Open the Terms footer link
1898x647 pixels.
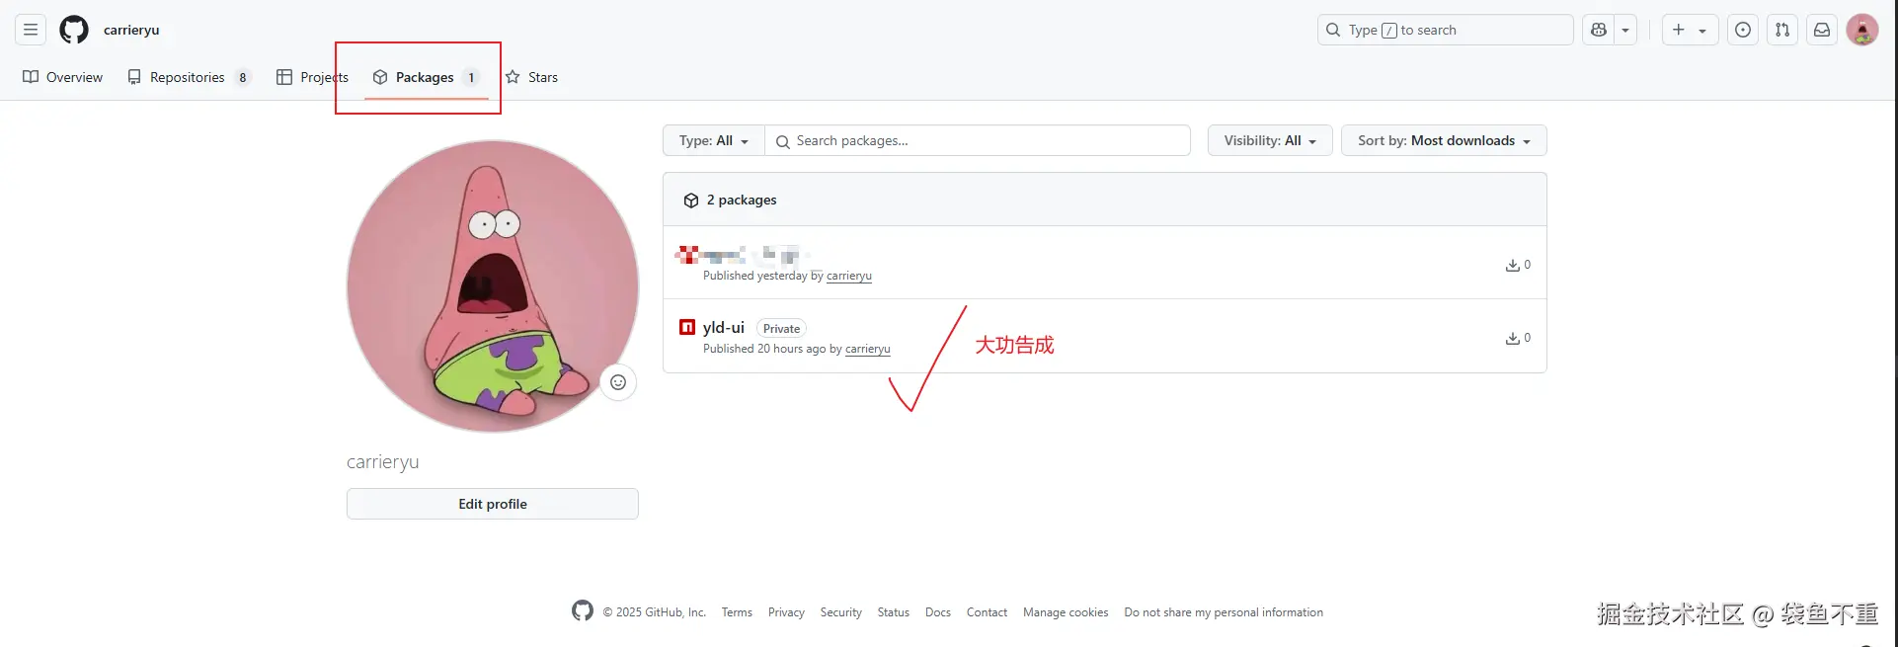[x=737, y=612]
